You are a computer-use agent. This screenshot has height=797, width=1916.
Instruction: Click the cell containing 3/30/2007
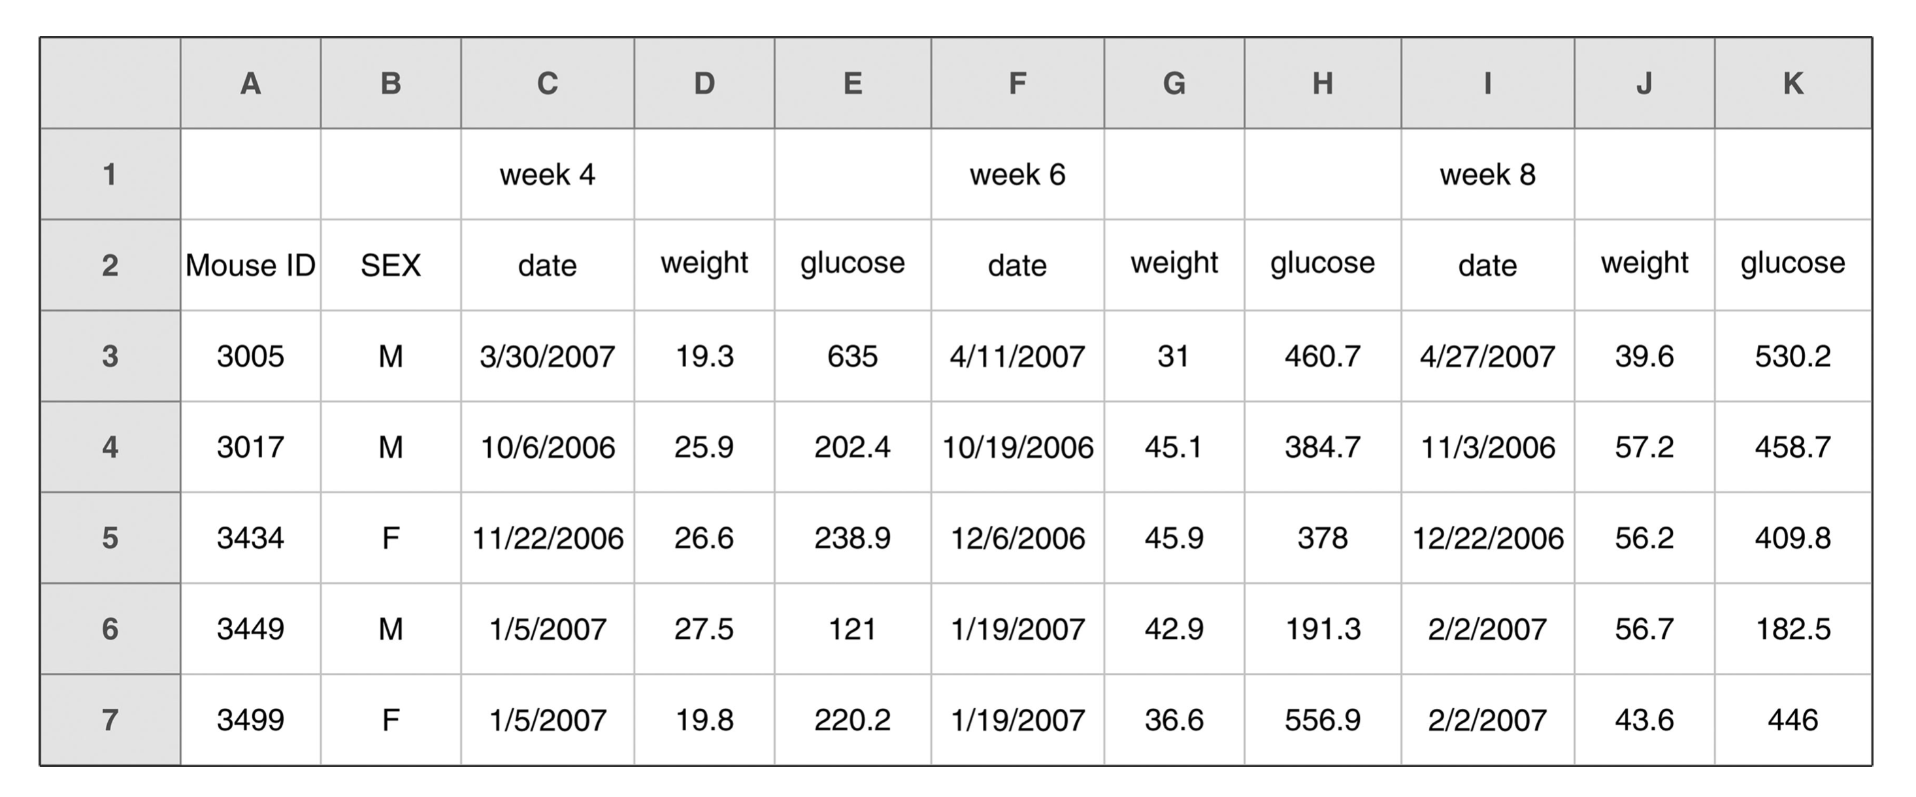(x=548, y=356)
